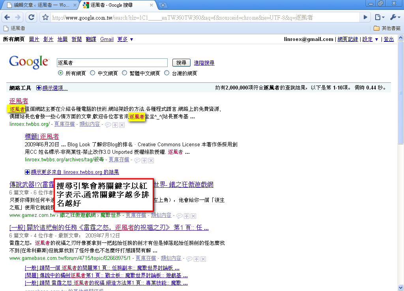Promote the gamez.com.tw result
Viewport: 404px width, 291px height.
point(187,216)
